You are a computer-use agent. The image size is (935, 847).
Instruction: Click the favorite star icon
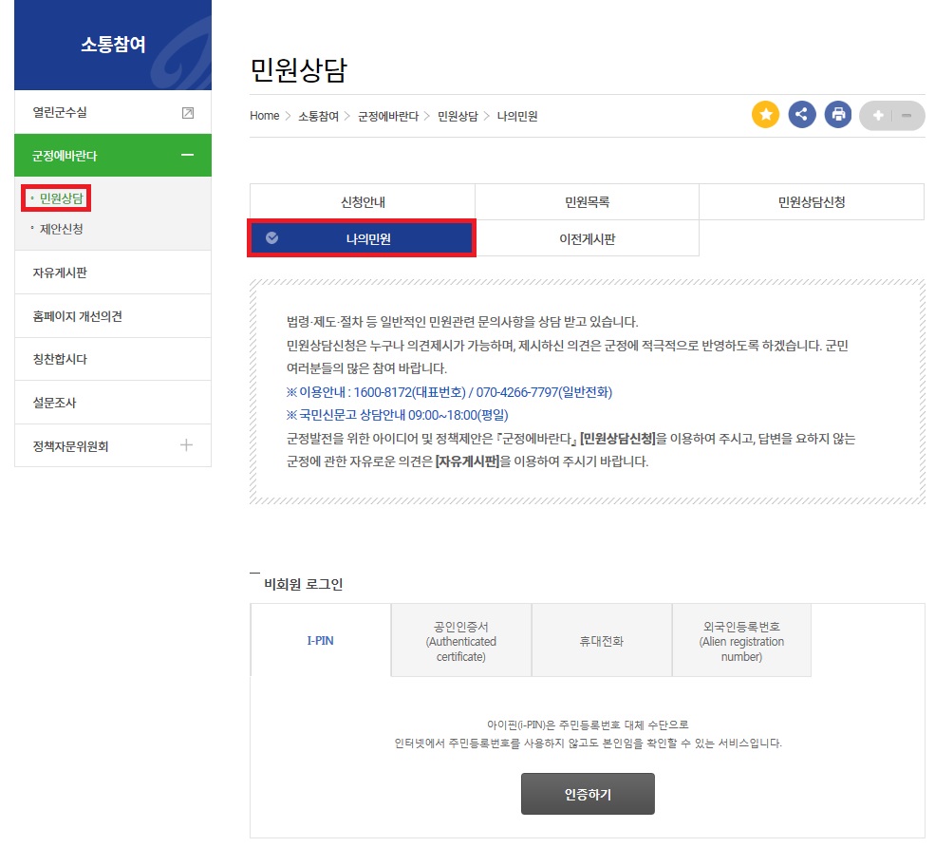765,114
